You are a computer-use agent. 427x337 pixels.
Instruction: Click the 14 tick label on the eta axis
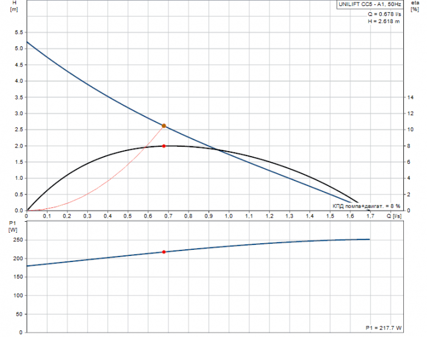[x=411, y=98]
